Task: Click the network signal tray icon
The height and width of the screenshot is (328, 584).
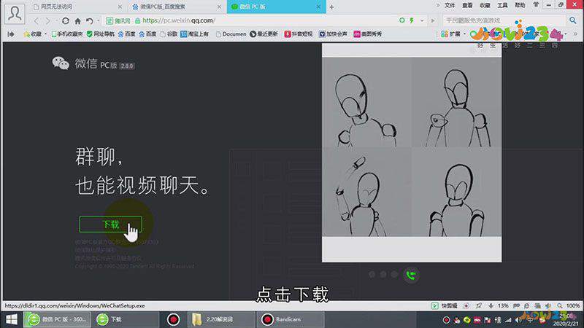Action: [508, 320]
